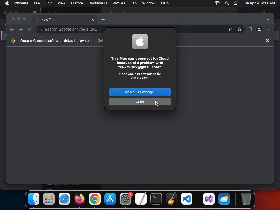Viewport: 280px width, 210px height.
Task: Open Visual Studio from the Dock
Action: (x=209, y=199)
